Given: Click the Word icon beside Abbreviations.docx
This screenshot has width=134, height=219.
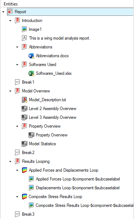Looking at the screenshot, I should point(31,56).
